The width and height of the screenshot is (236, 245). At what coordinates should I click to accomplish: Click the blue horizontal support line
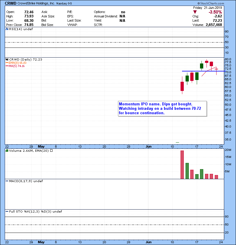(x=201, y=71)
